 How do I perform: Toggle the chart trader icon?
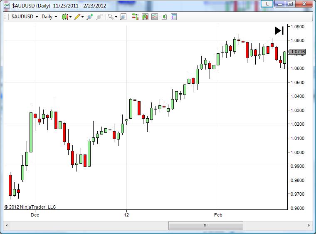click(135, 17)
